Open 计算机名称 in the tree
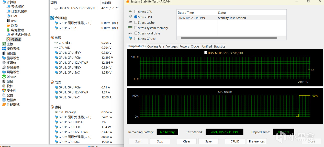Screen dimensions: 324x147 [19, 11]
